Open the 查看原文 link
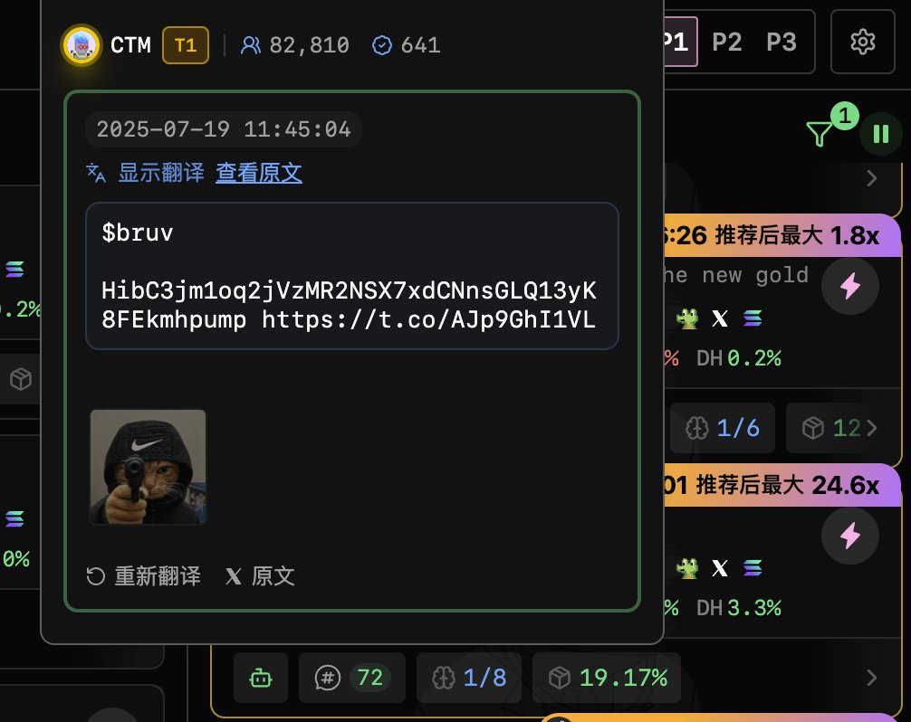This screenshot has width=911, height=722. click(x=259, y=173)
